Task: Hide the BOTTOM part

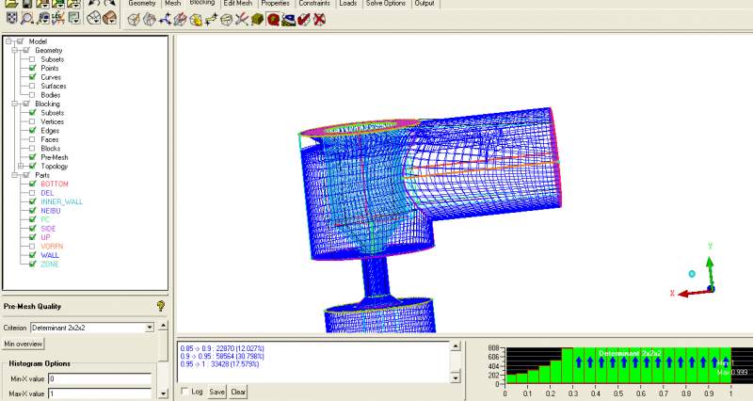Action: point(32,184)
